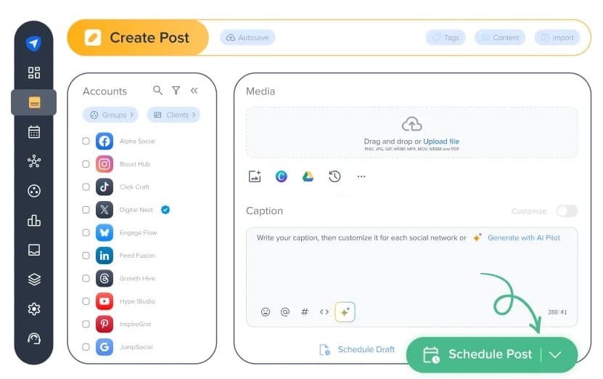
Task: Click the Facebook icon for Alpha Social
Action: click(x=104, y=141)
